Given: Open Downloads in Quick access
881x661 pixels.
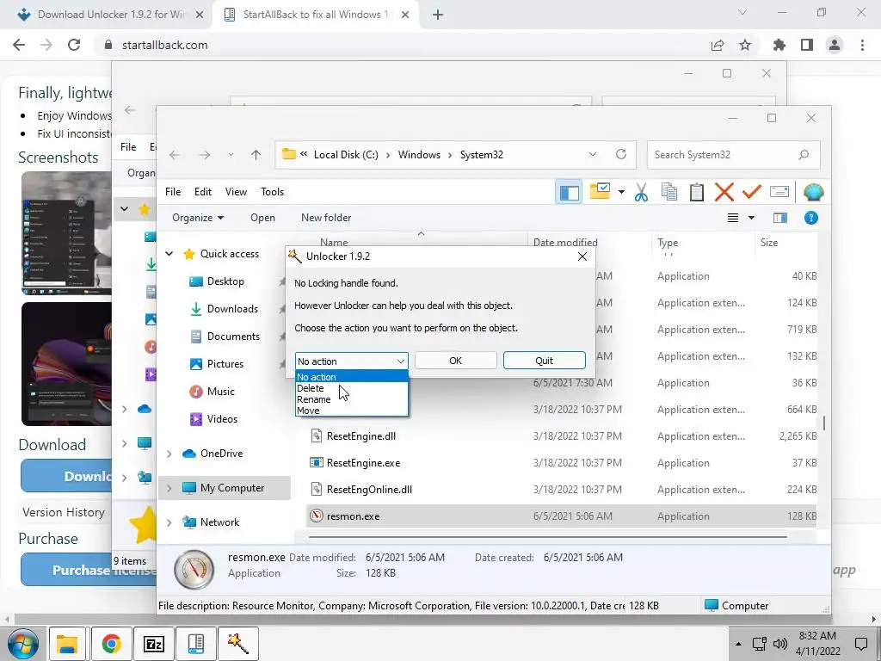Looking at the screenshot, I should coord(232,309).
